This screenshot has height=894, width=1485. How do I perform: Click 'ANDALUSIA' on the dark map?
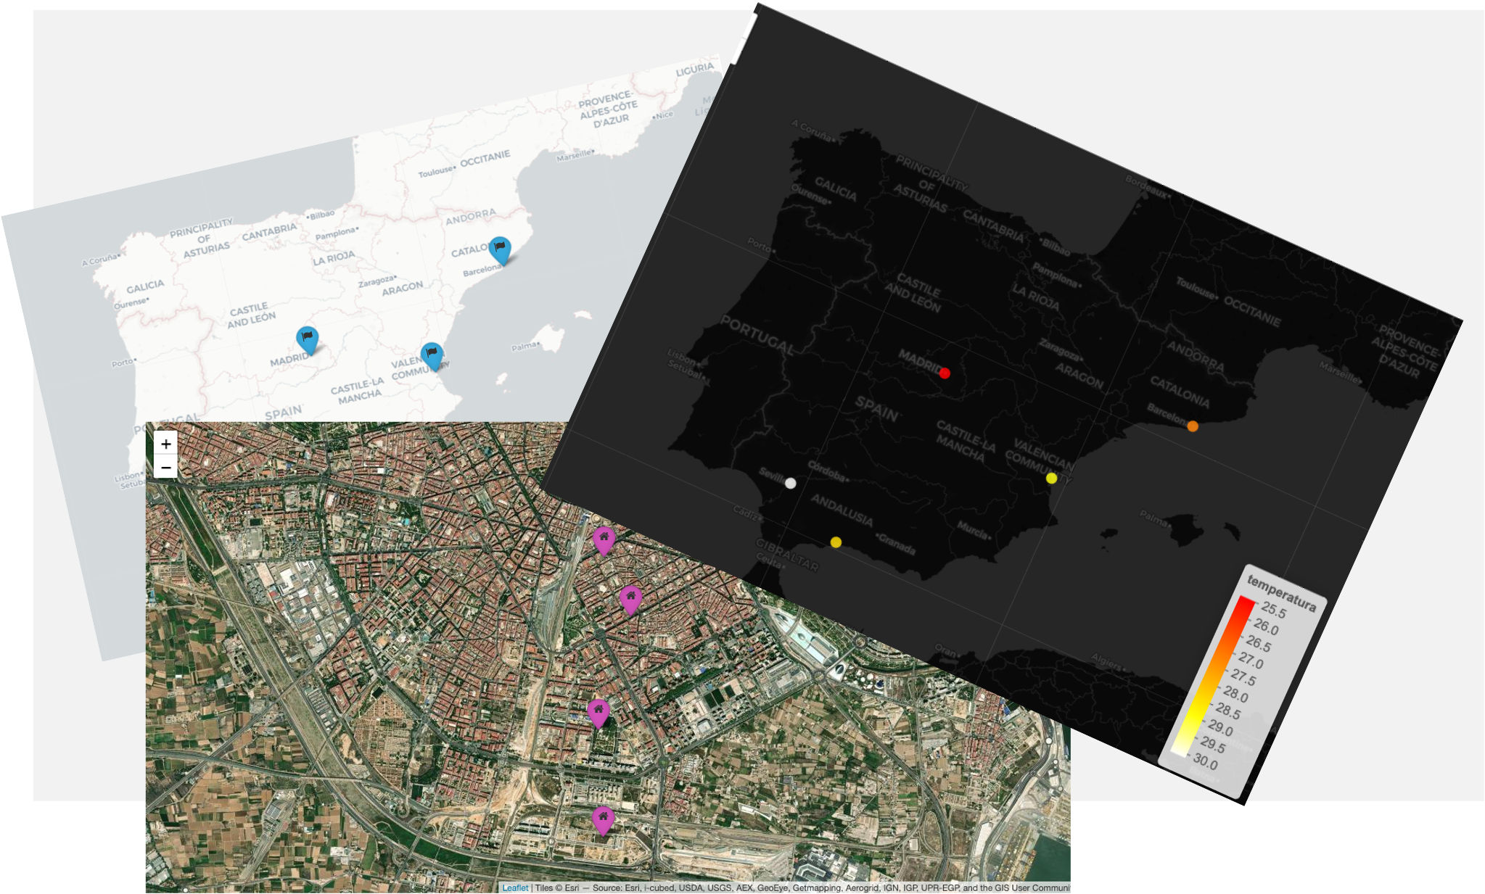click(842, 510)
